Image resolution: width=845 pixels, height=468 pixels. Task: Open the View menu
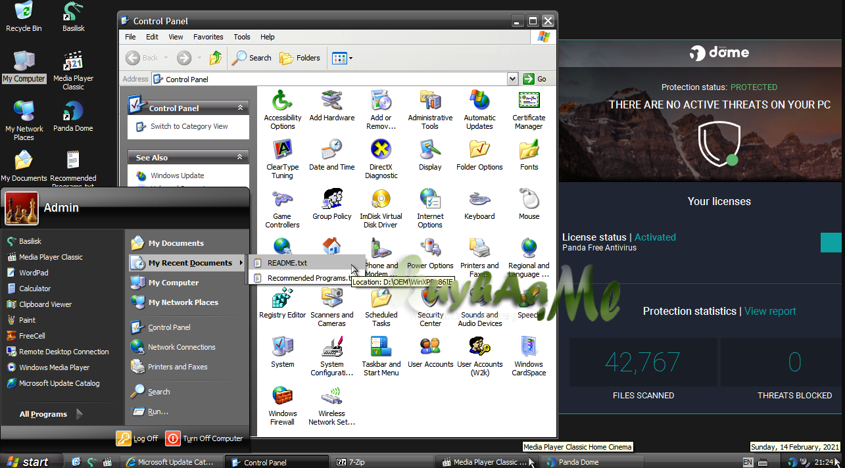(x=176, y=37)
